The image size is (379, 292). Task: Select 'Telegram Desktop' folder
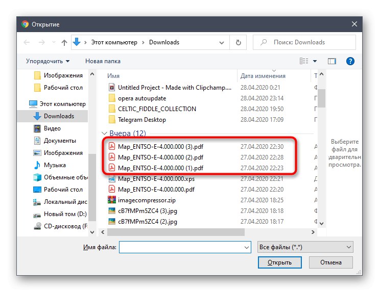coord(137,120)
